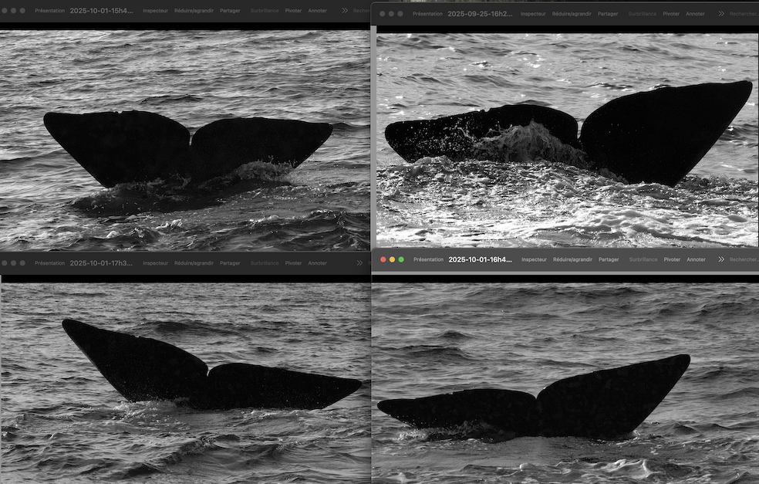The image size is (759, 484).
Task: Click Pivoter in the 2025-10-01-16h4 window
Action: coord(672,259)
